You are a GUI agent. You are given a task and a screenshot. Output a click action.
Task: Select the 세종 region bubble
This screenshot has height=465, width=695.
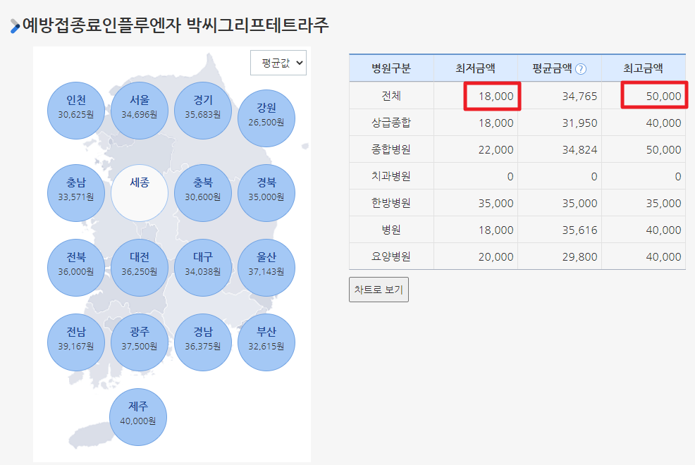140,193
